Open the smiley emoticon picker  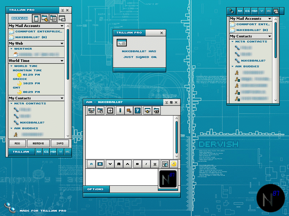[174, 164]
